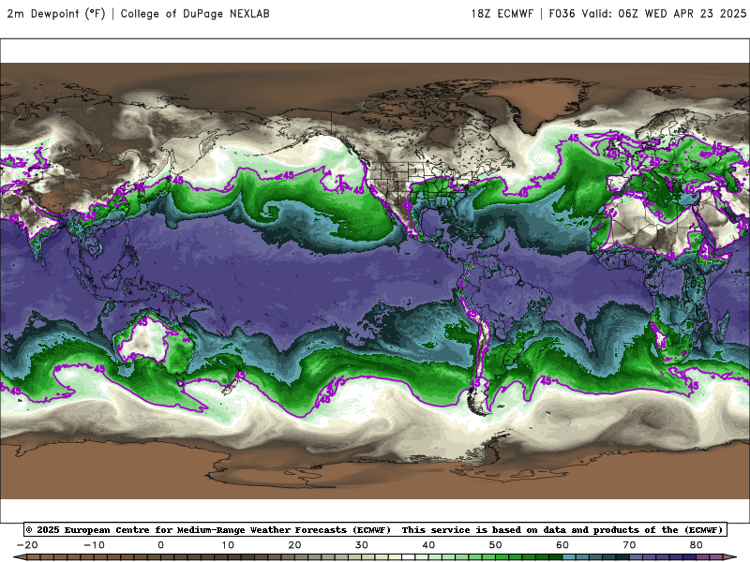This screenshot has height=562, width=750.
Task: Click on the Antarctica landmass
Action: click(373, 478)
